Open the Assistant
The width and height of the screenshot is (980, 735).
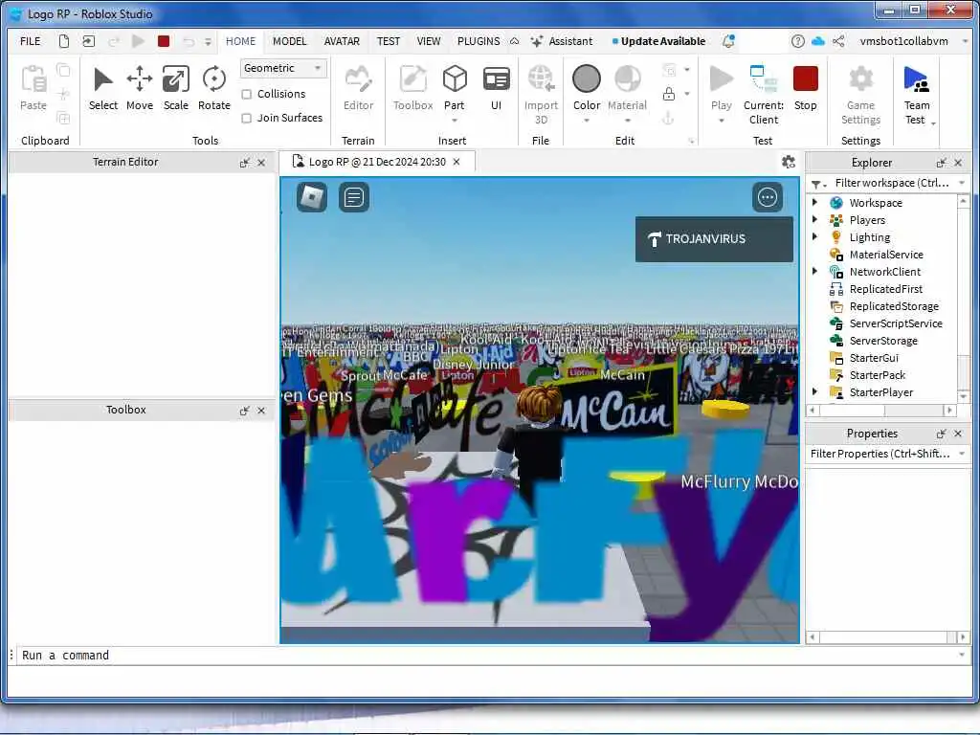pos(561,41)
